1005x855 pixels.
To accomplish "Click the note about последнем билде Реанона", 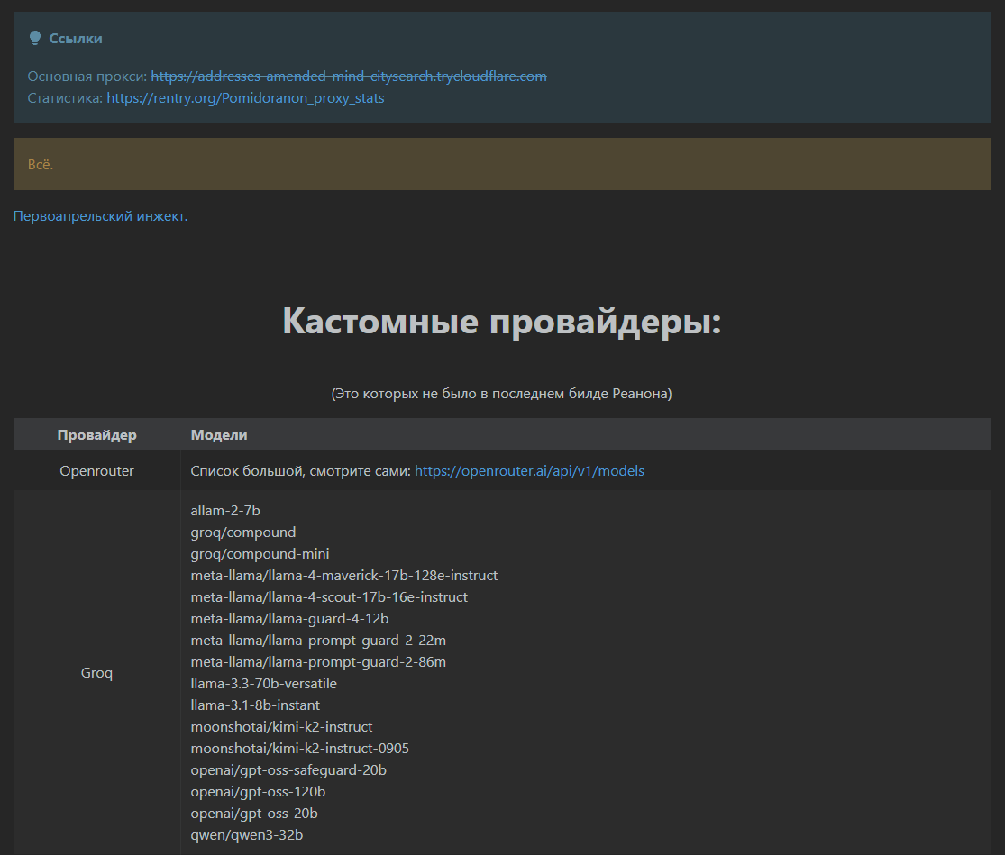I will pos(501,393).
